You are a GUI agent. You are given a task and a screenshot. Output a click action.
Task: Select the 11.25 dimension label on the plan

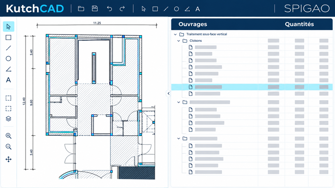(97, 23)
